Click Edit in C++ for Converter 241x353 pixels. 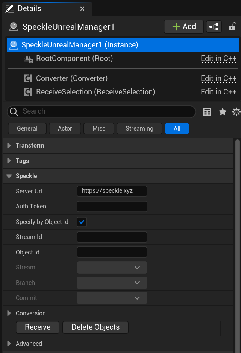pos(218,78)
